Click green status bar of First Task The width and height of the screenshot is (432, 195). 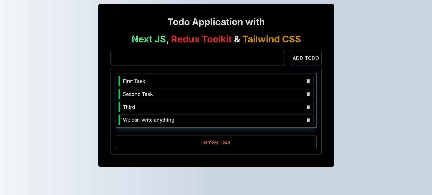119,81
